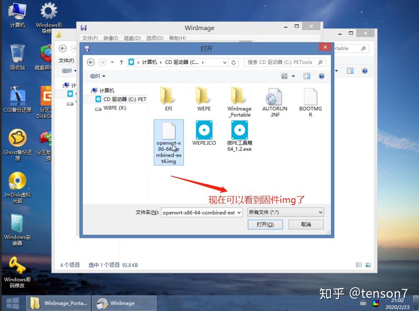Go up one folder level arrow

121,63
